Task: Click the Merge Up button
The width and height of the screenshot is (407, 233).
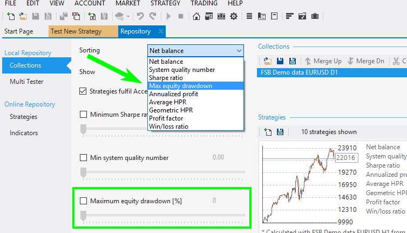Action: click(323, 61)
